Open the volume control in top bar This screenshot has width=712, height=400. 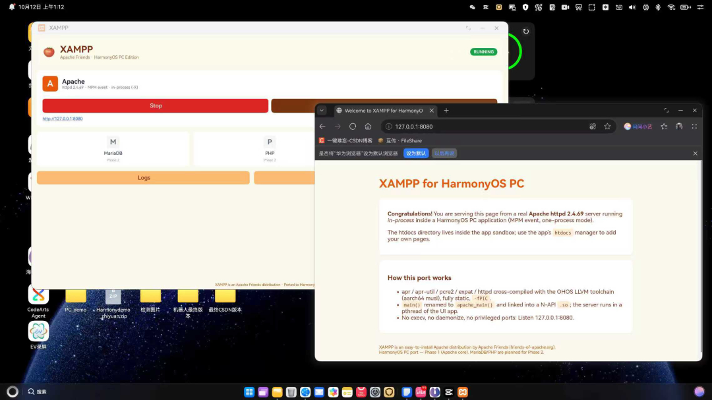[632, 7]
